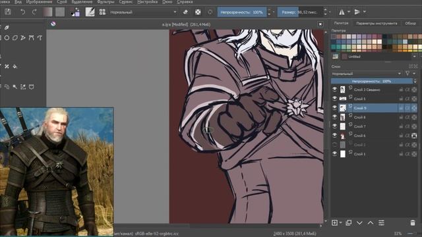Open the Слой menu
Screen dimensions: 422x237
(61, 2)
